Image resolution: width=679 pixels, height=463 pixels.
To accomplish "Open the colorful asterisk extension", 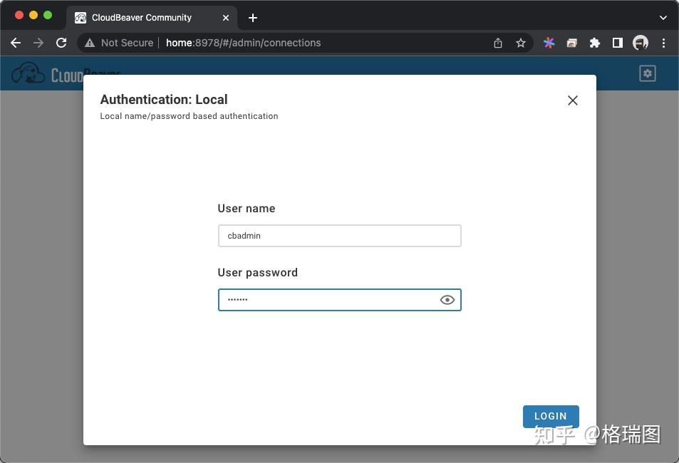I will point(549,43).
